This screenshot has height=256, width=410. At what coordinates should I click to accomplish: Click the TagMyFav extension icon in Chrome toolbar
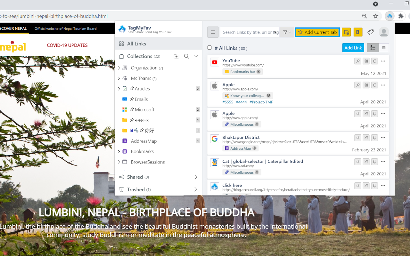(x=389, y=16)
